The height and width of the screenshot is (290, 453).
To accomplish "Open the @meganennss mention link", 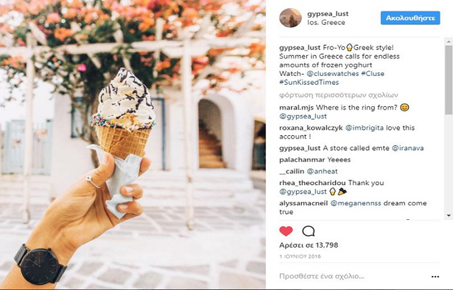I will 355,203.
